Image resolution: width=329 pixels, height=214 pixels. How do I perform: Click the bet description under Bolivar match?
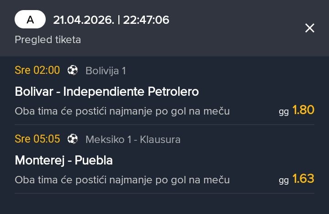[122, 111]
